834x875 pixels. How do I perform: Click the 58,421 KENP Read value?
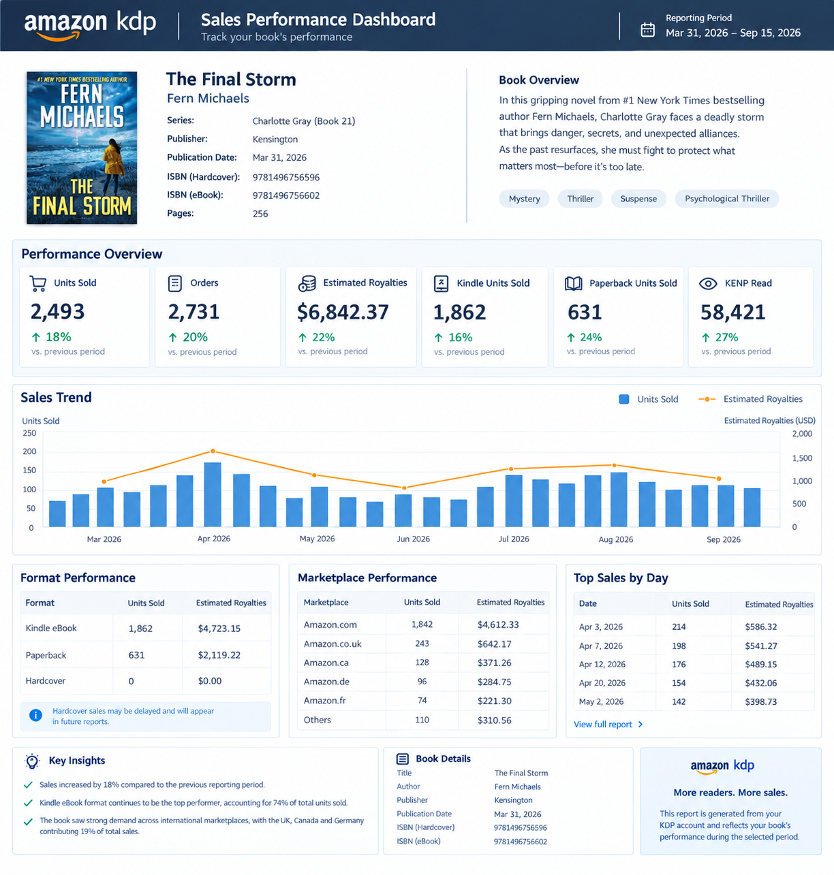click(733, 312)
